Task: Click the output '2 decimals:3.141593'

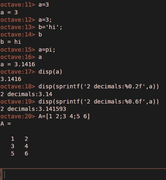Action: tap(33, 109)
